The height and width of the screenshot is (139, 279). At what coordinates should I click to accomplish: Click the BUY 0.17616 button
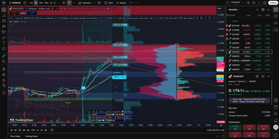click(32, 13)
